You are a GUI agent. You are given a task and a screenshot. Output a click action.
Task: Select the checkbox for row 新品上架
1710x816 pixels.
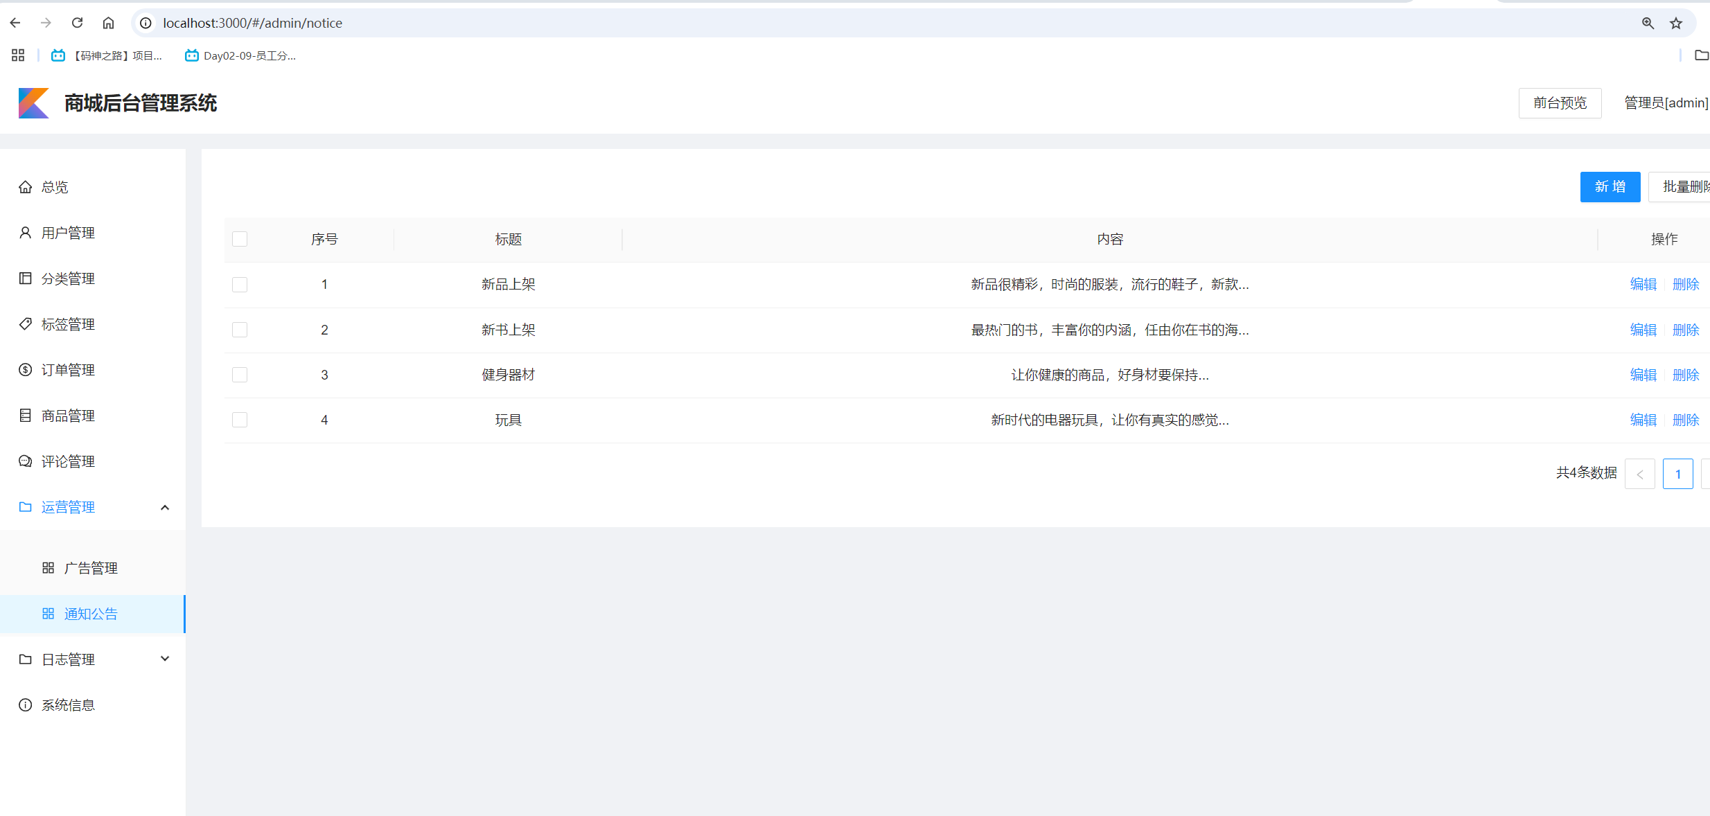click(240, 284)
